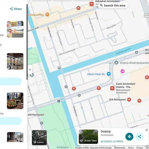Click the Search this area button

pyautogui.click(x=113, y=5)
